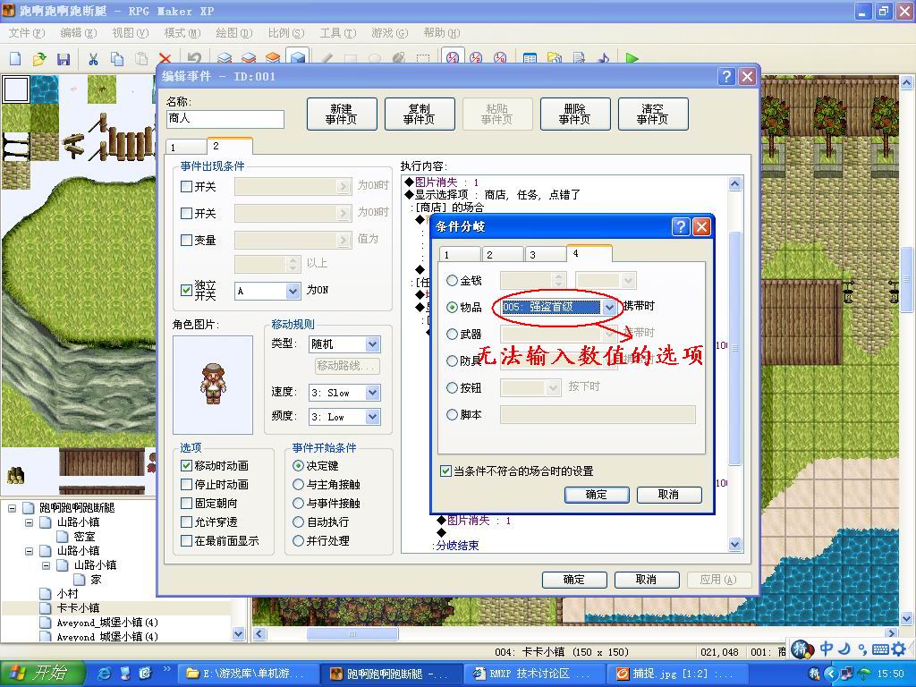Click the green Playtest arrow icon
This screenshot has width=916, height=687.
(x=632, y=58)
